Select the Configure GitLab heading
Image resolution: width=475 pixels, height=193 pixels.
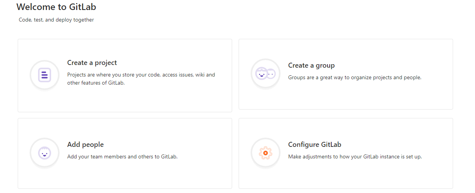point(315,145)
